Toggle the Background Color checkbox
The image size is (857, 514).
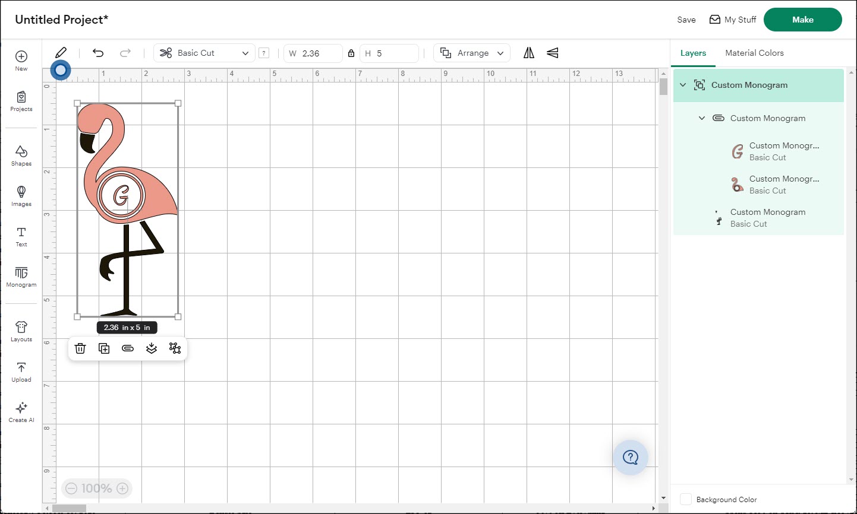click(686, 499)
